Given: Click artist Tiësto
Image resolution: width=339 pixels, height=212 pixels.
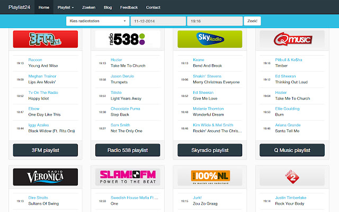Looking at the screenshot, I should click(x=116, y=92).
